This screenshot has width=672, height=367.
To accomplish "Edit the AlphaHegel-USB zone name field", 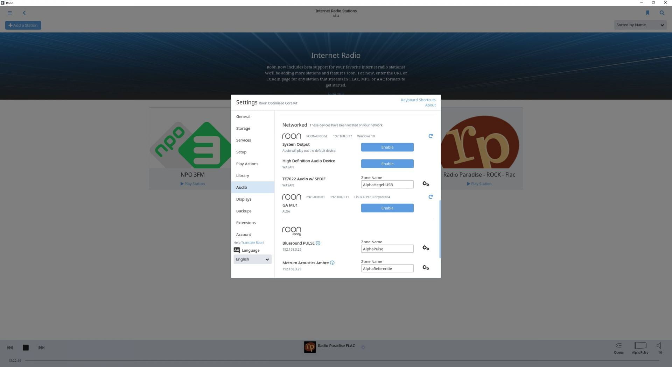I will pos(387,185).
